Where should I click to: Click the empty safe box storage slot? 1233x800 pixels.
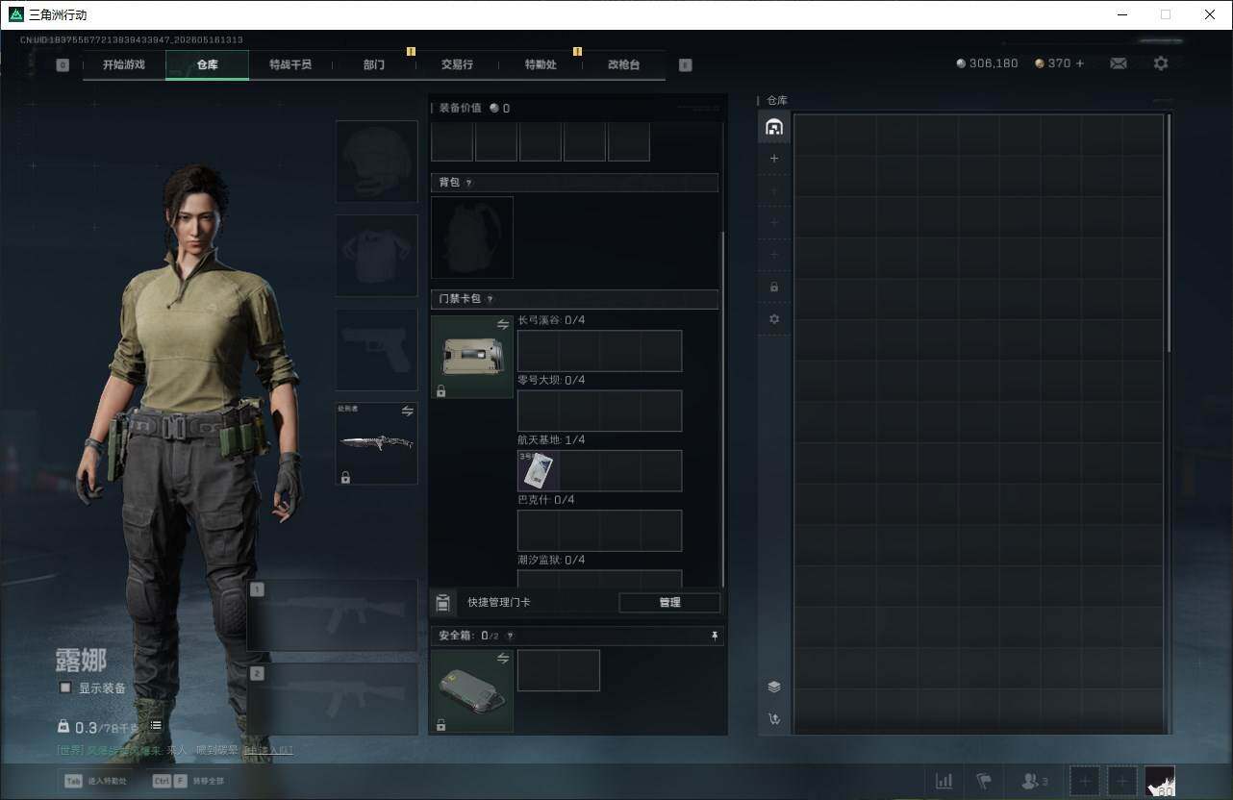point(559,670)
